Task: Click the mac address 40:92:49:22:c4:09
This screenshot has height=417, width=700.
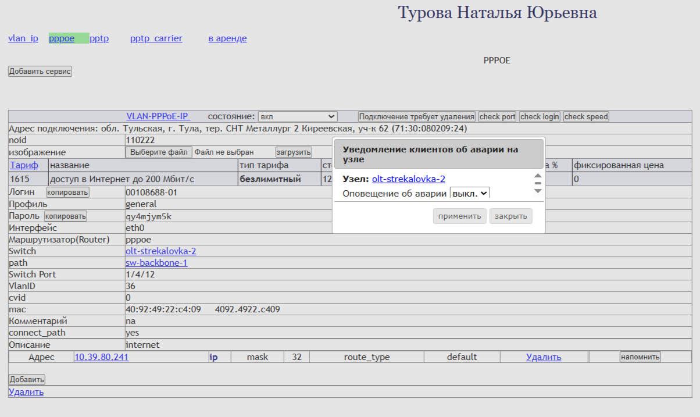Action: tap(163, 309)
